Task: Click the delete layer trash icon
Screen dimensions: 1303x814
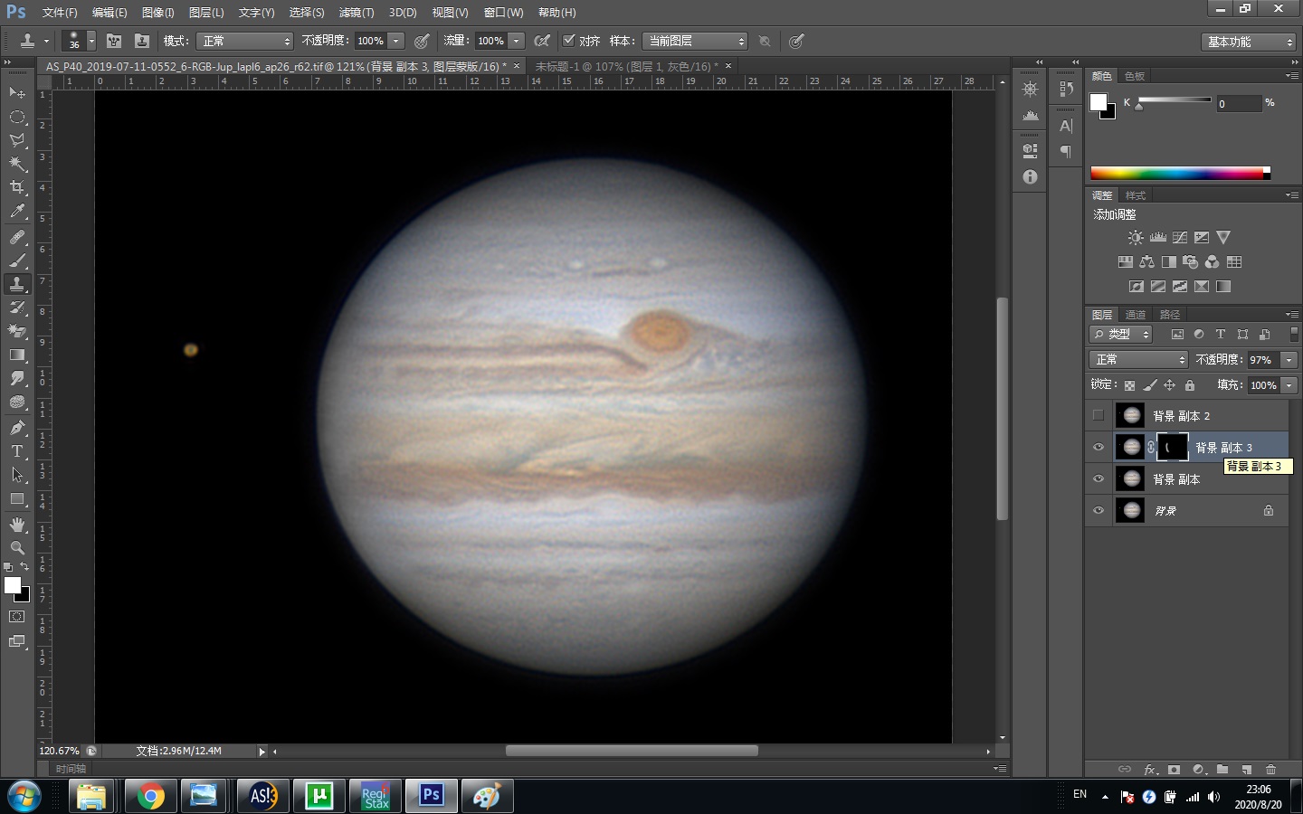Action: (x=1270, y=770)
